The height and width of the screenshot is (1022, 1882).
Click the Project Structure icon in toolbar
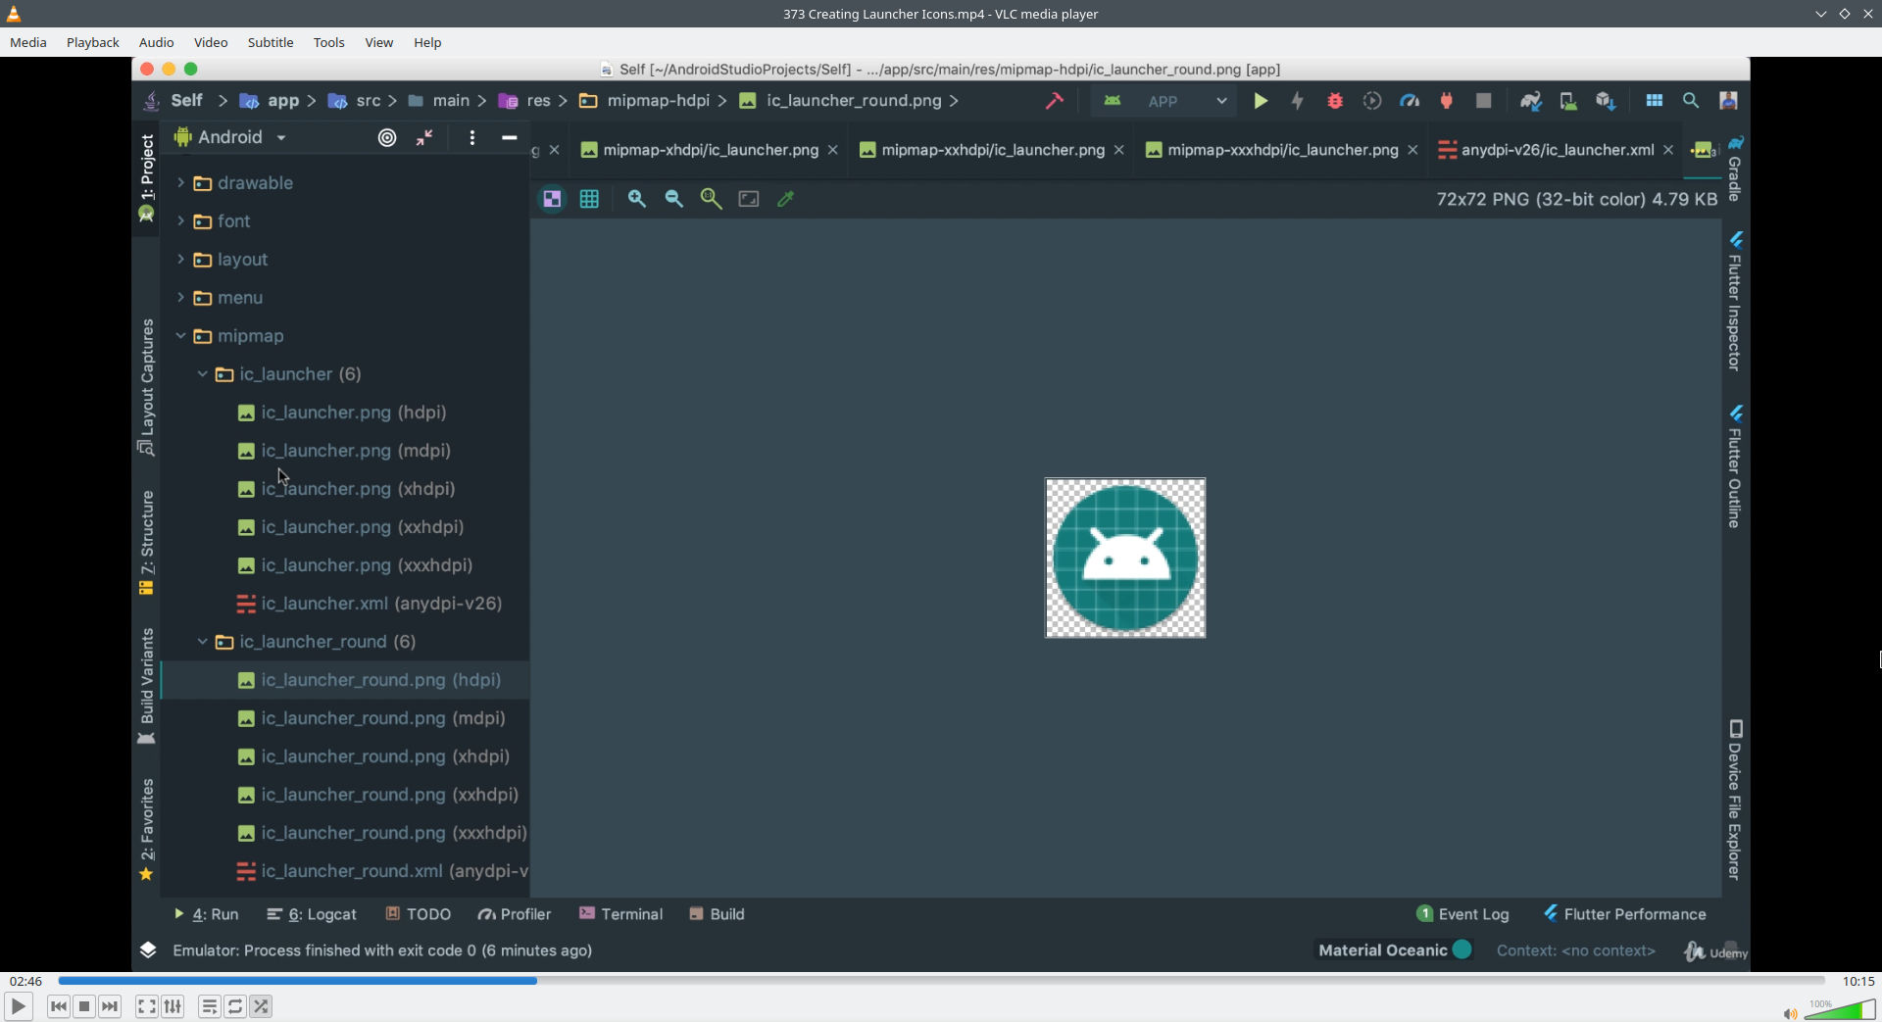pos(1655,101)
